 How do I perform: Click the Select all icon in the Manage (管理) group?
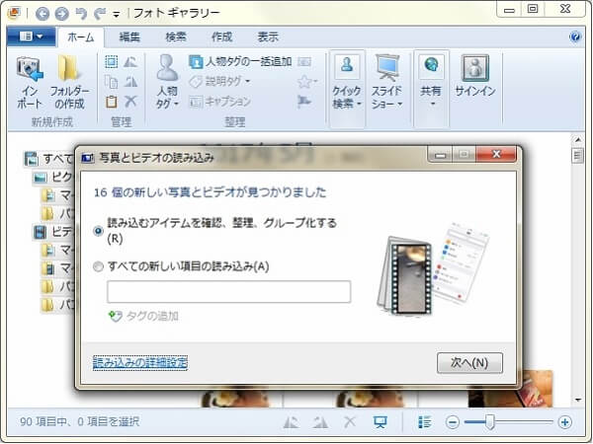111,61
